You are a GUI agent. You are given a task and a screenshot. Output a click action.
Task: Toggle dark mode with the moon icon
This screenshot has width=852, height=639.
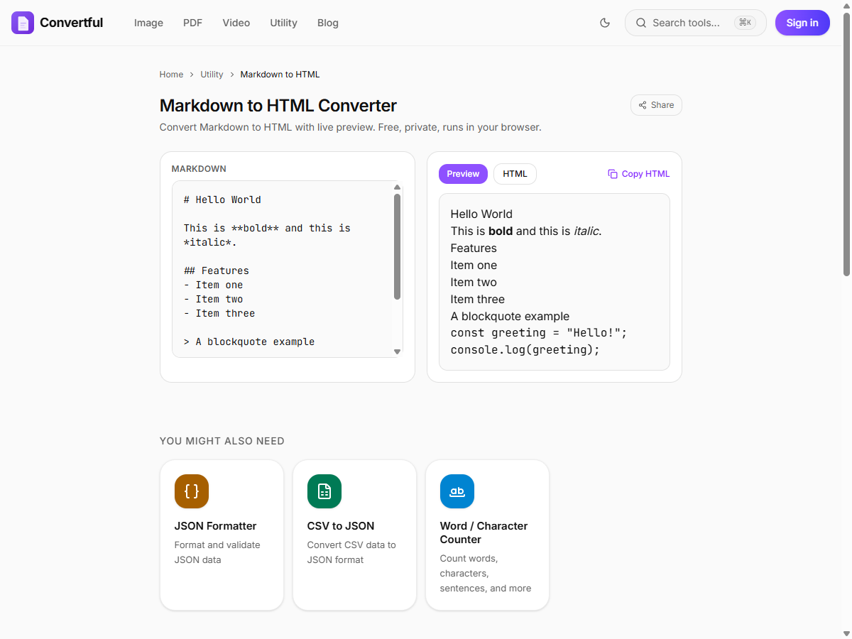[x=605, y=23]
